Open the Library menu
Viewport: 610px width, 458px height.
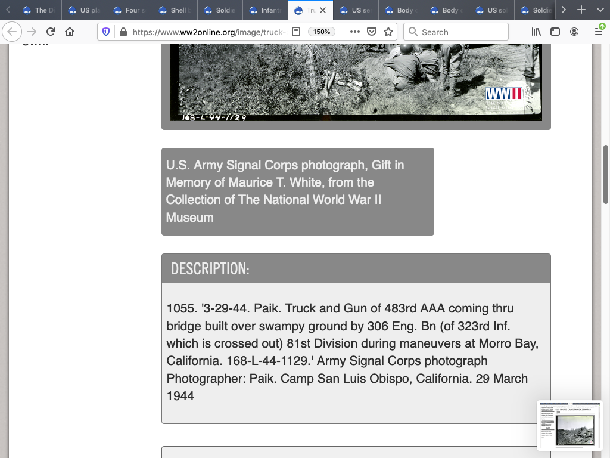coord(536,32)
